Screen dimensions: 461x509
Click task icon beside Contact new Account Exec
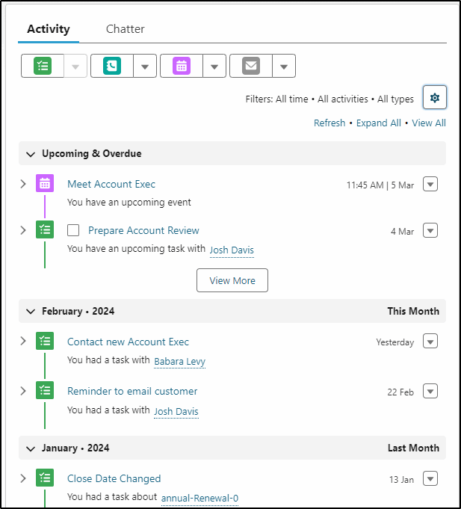point(45,341)
